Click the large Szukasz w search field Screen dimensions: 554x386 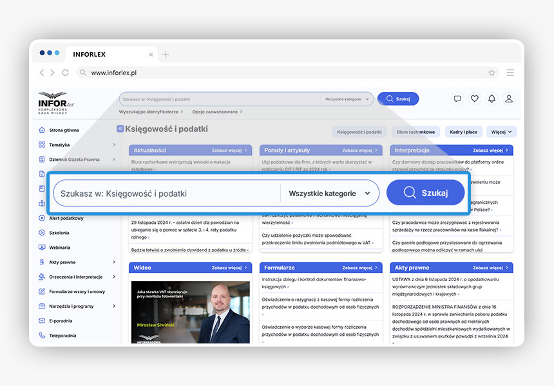(x=167, y=193)
